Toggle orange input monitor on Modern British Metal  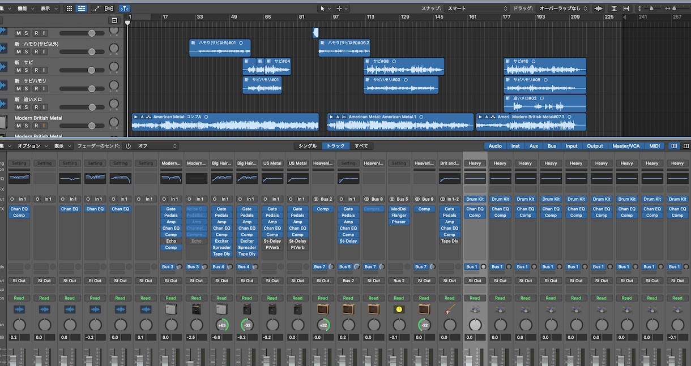pyautogui.click(x=44, y=126)
